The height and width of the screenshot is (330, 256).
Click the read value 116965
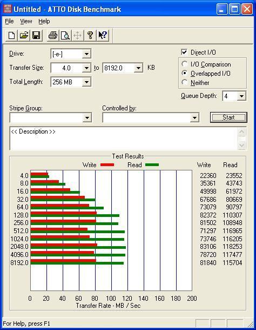tap(232, 230)
